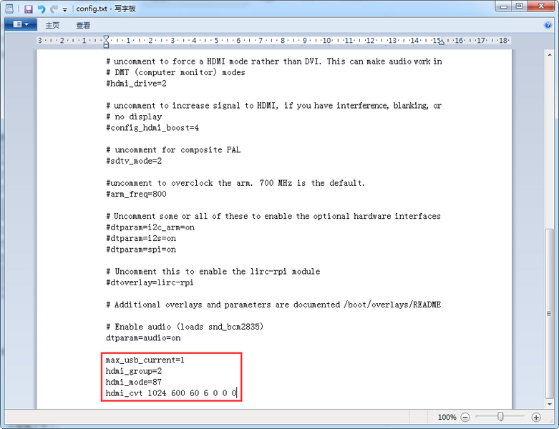Zoom out using the minus button
Image resolution: width=559 pixels, height=429 pixels.
[x=465, y=418]
